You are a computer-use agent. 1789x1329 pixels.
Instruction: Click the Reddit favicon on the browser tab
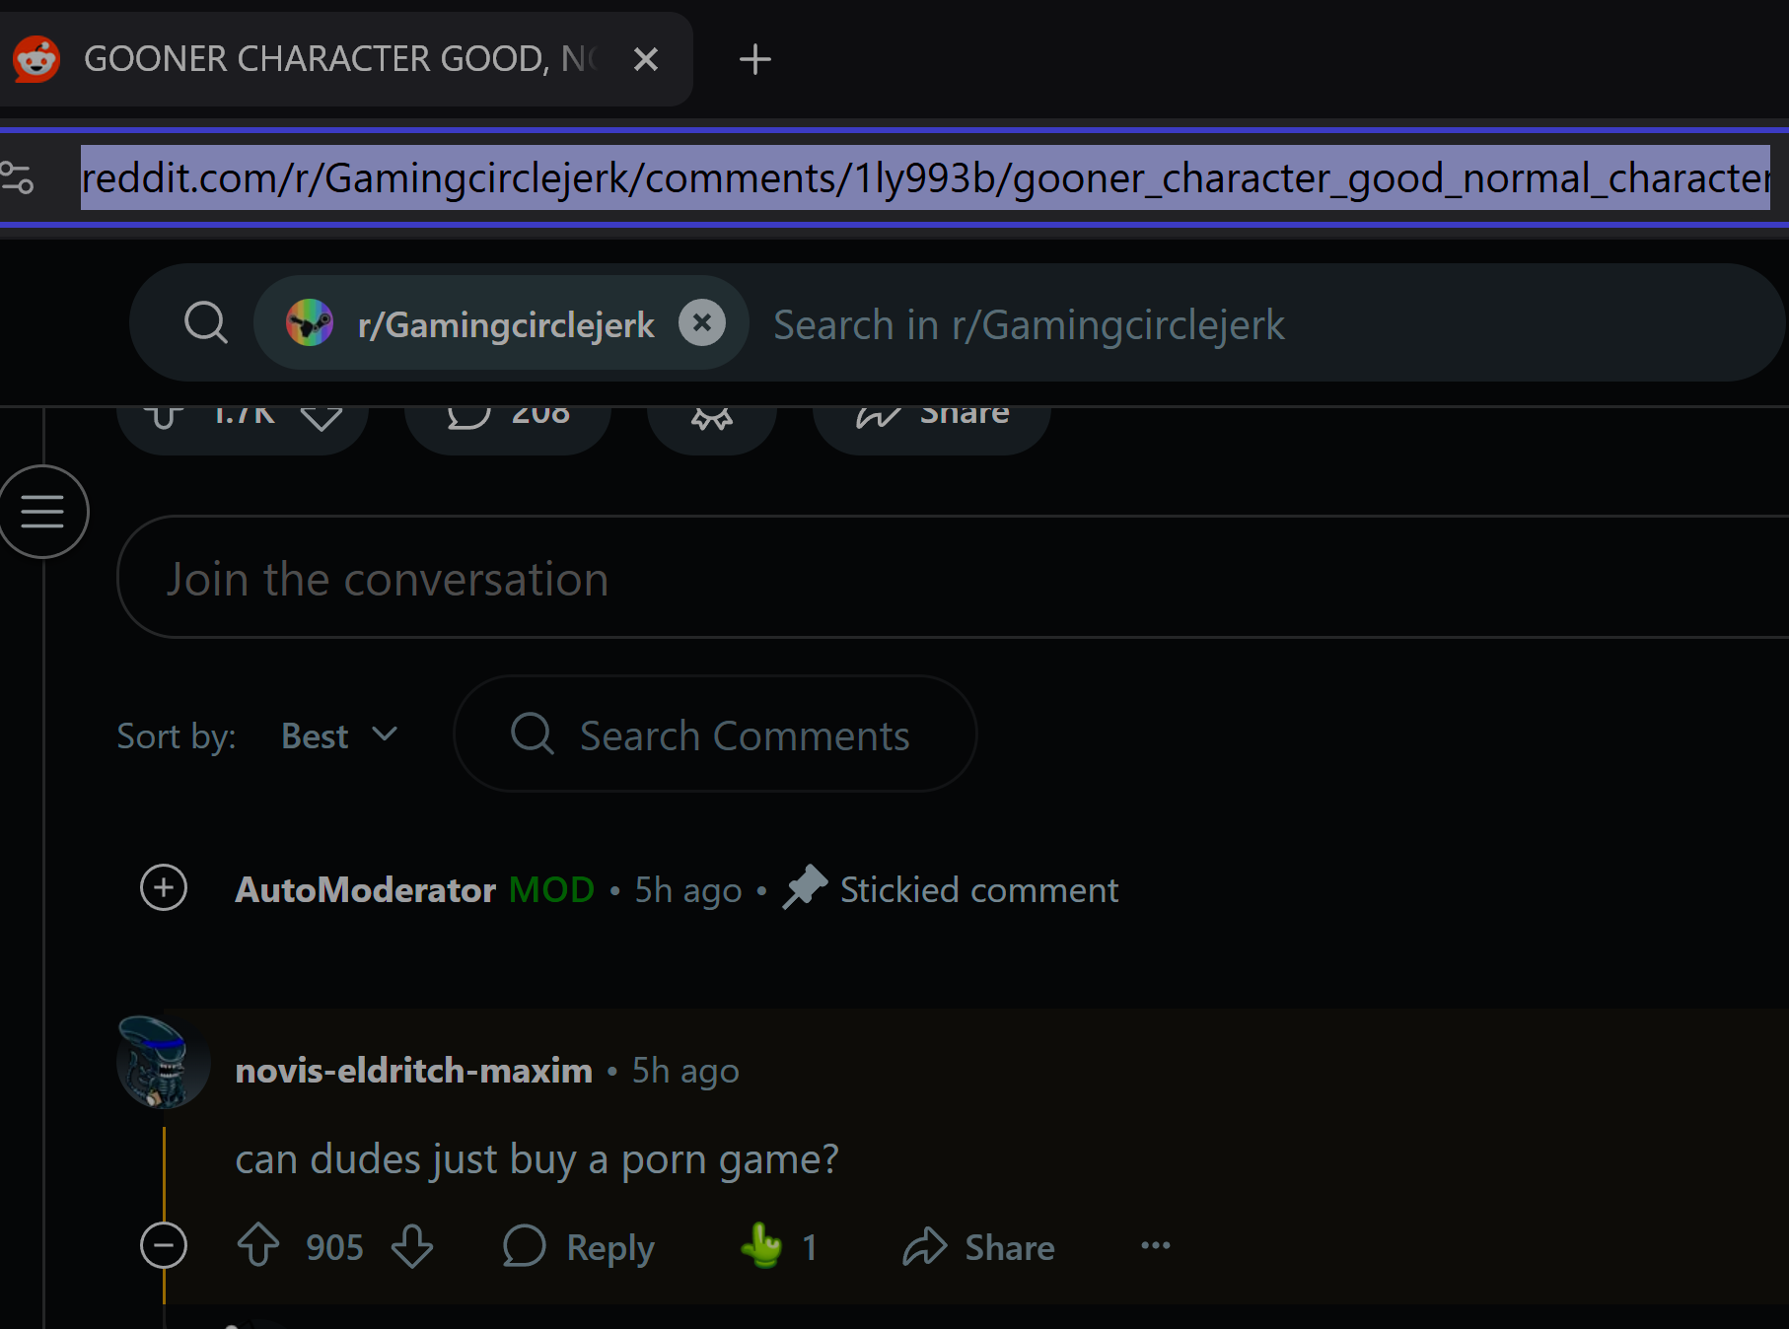point(36,59)
